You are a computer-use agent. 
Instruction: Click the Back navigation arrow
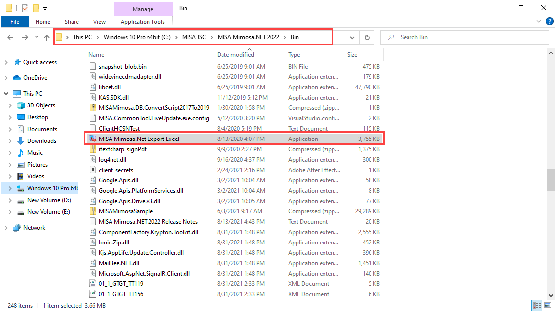pyautogui.click(x=10, y=37)
